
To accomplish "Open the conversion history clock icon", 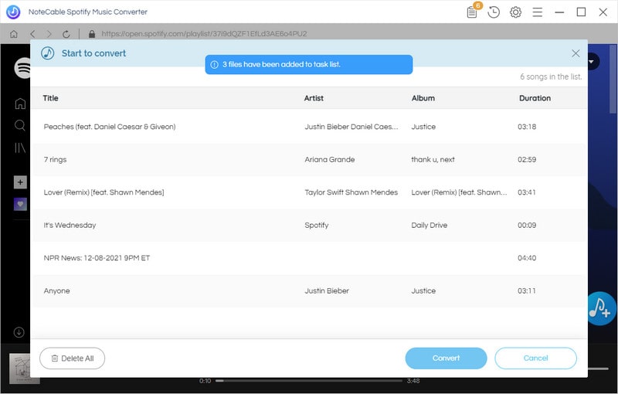I will pyautogui.click(x=494, y=12).
